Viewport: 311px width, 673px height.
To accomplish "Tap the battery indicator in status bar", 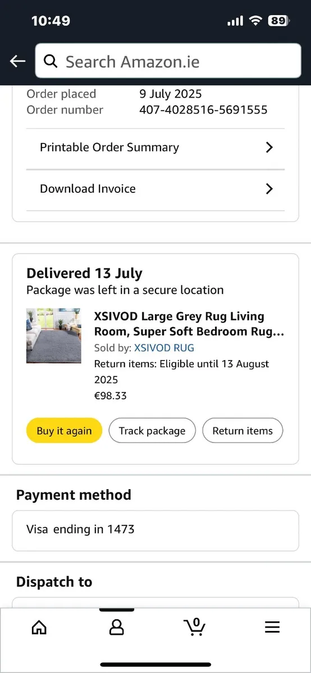I will pyautogui.click(x=279, y=21).
